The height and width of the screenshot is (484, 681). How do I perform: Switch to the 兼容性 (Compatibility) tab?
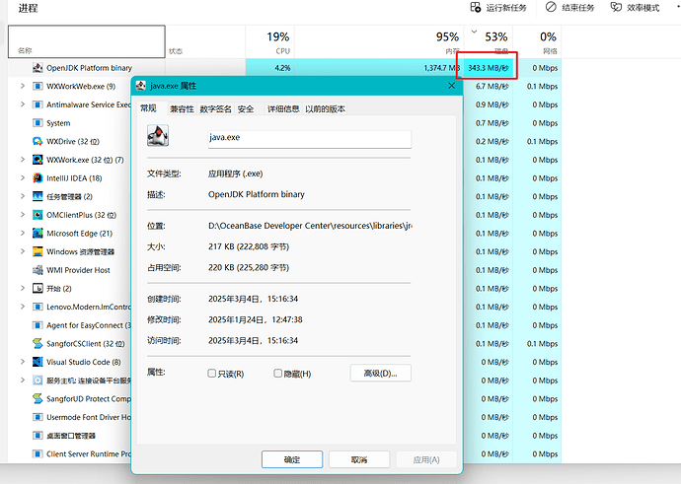[182, 108]
